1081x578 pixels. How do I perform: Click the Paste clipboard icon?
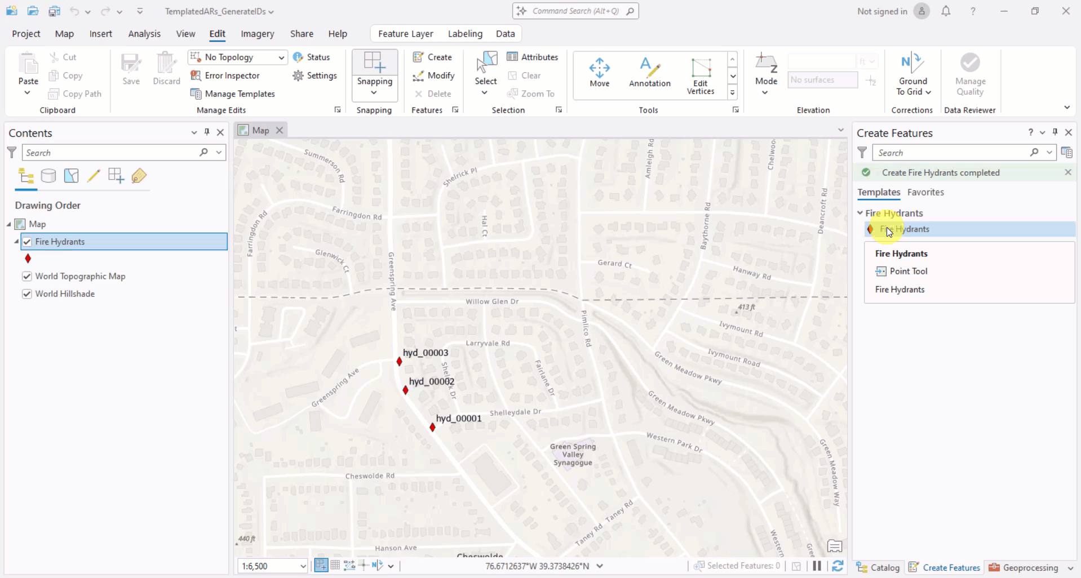(28, 63)
